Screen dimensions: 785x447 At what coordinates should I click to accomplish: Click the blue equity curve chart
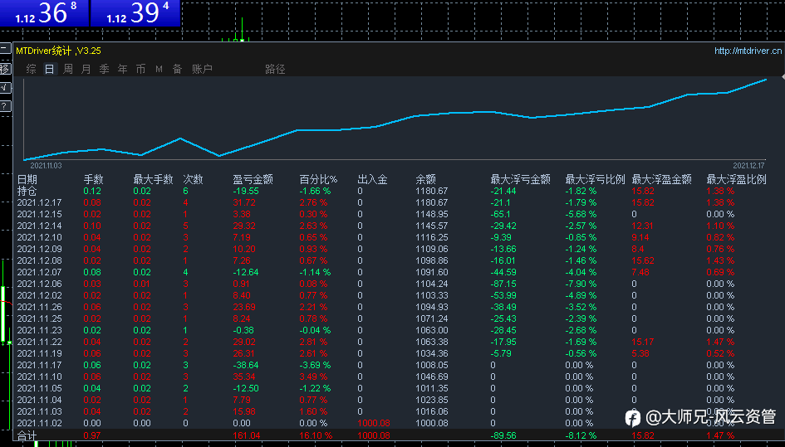click(x=395, y=119)
